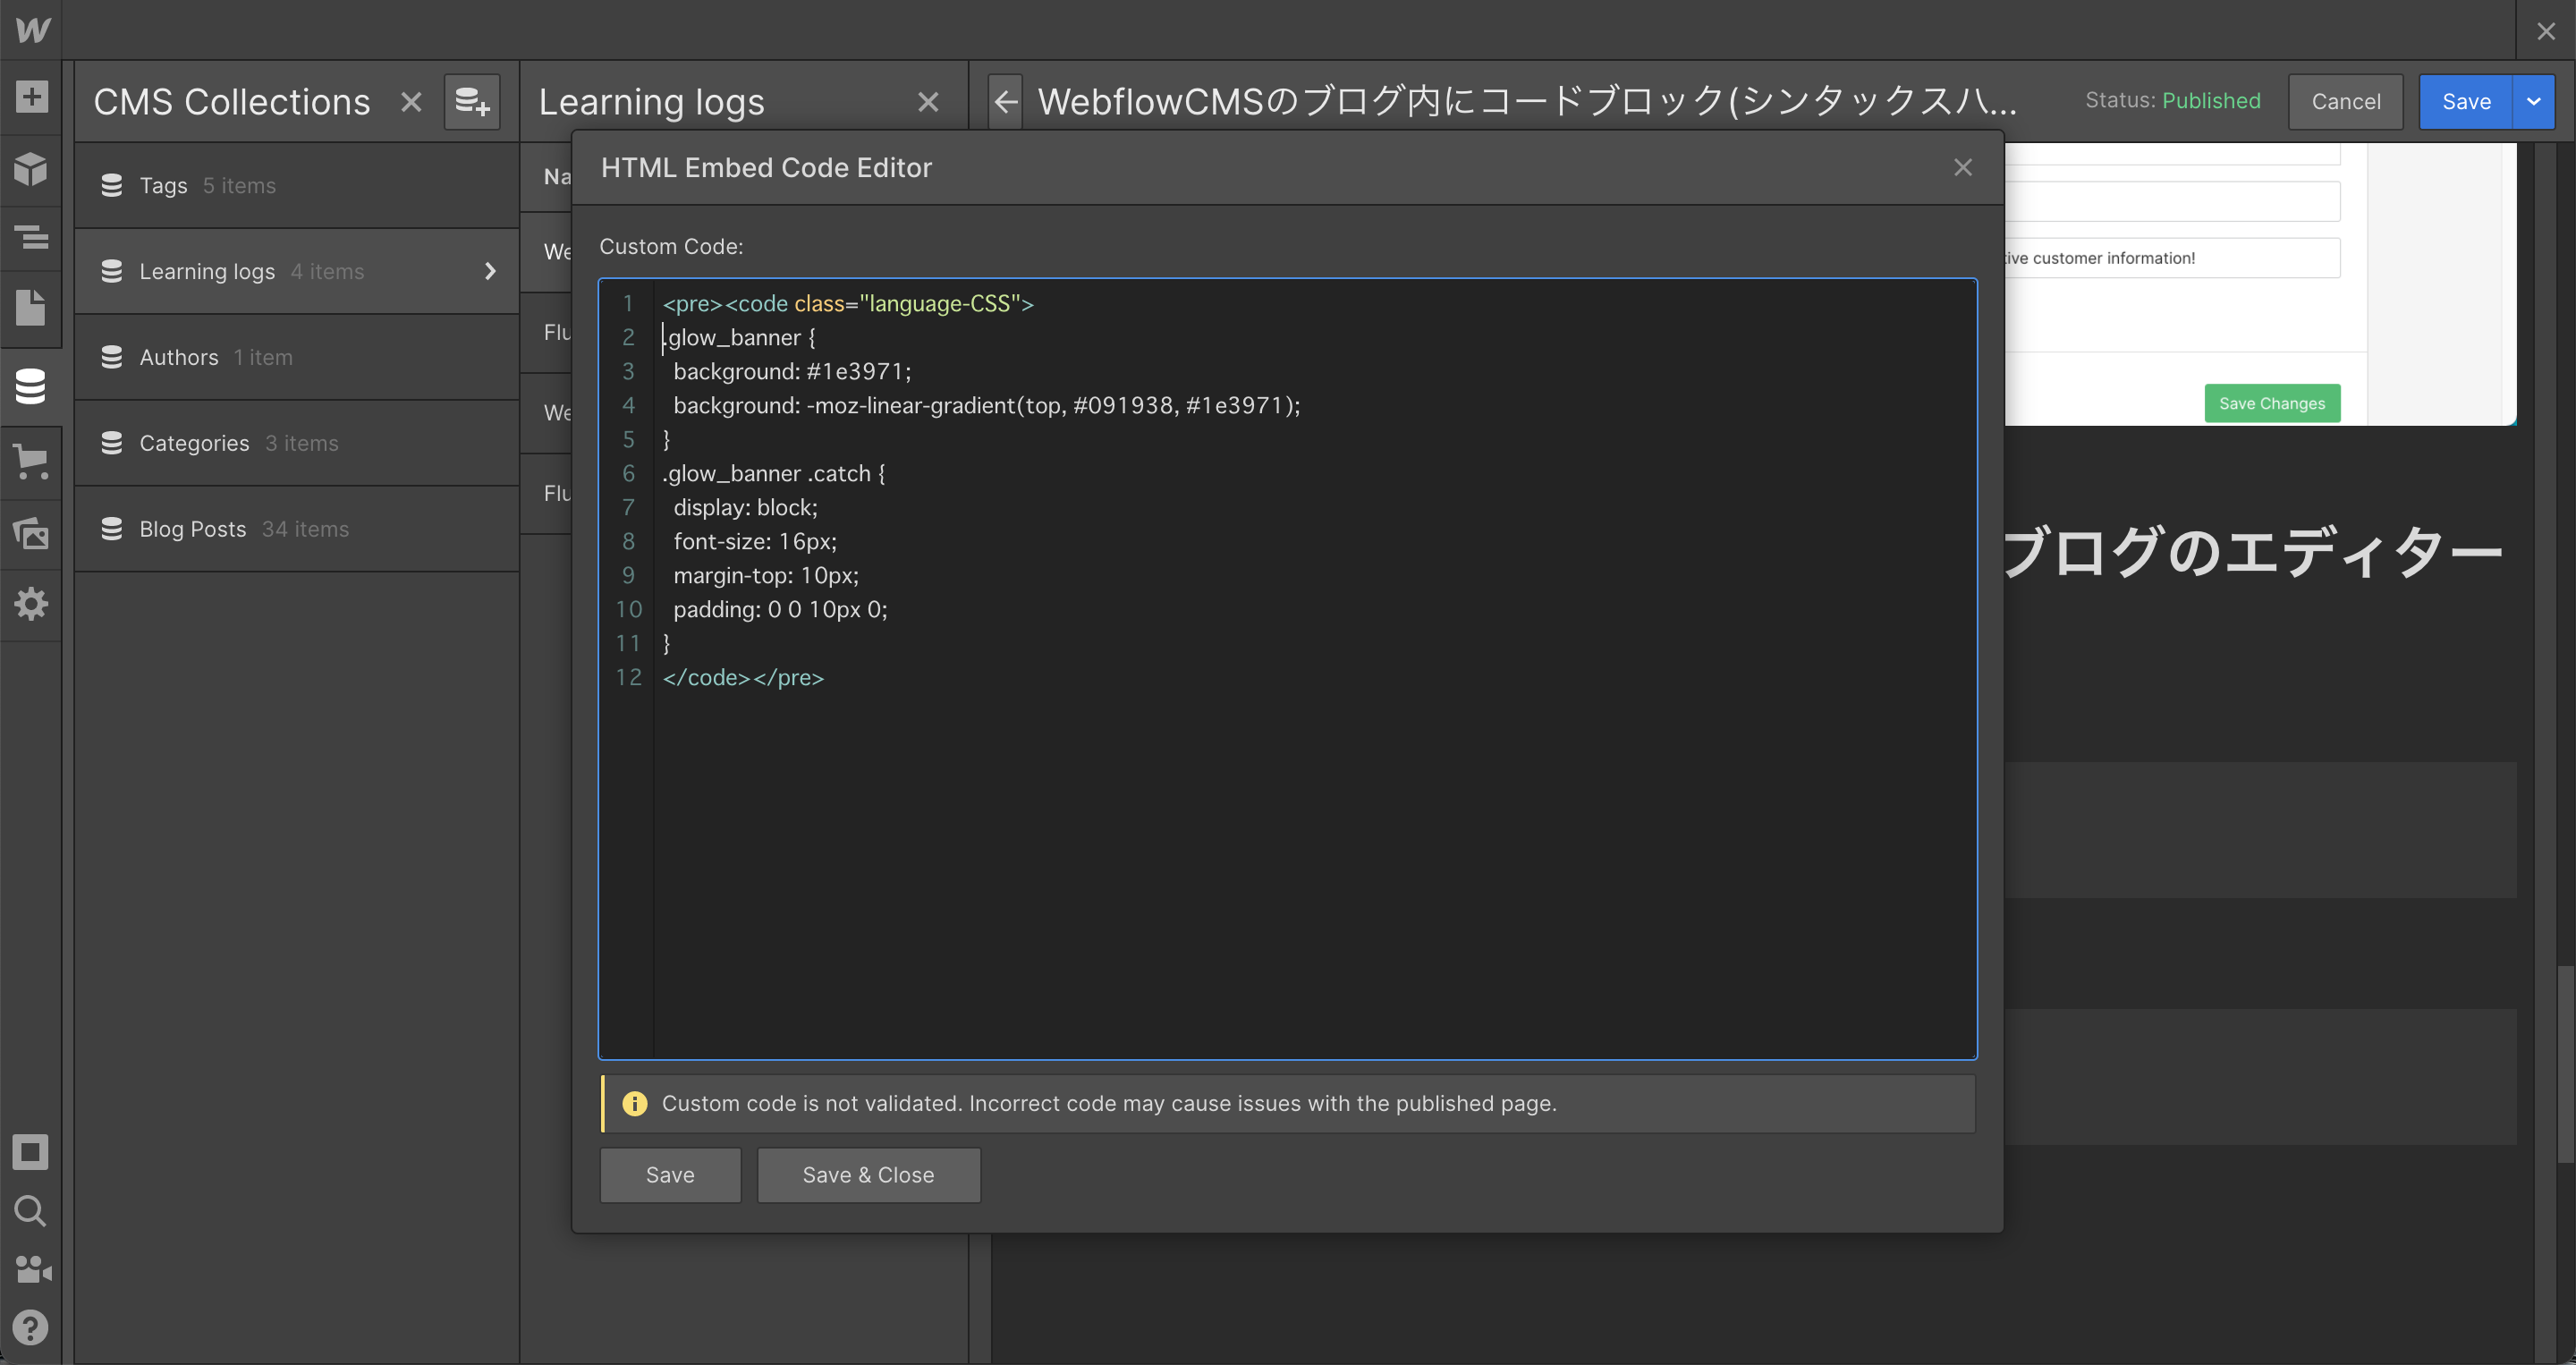The width and height of the screenshot is (2576, 1365).
Task: Expand the Save dropdown arrow
Action: point(2533,102)
